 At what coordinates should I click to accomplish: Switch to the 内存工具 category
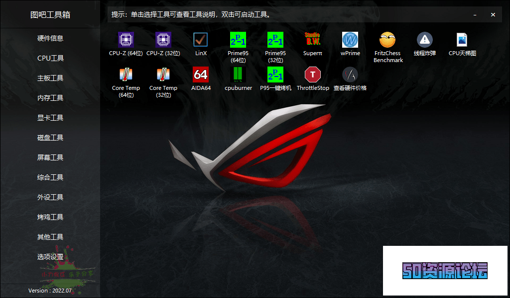coord(50,98)
